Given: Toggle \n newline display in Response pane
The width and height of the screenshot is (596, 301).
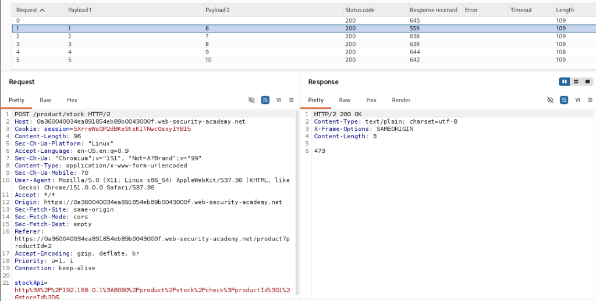Looking at the screenshot, I should [x=577, y=100].
